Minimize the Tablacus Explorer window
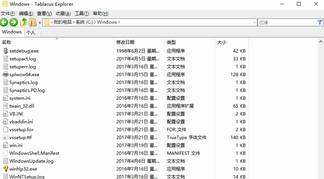This screenshot has width=324, height=179. (x=282, y=4)
